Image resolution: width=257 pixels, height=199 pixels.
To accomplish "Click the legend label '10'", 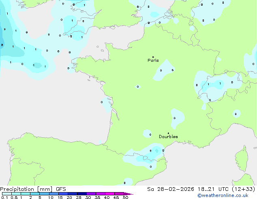I will coord(51,197).
